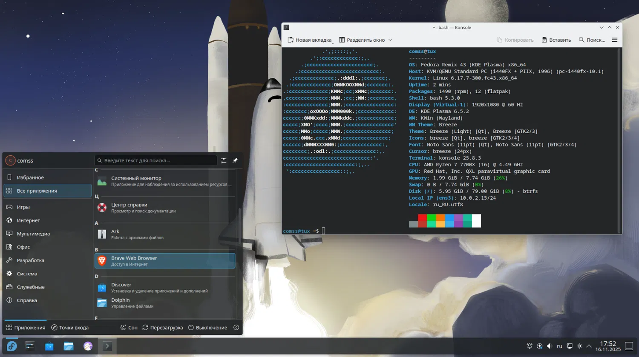
Task: Click Konsole terminal icon in taskbar
Action: 107,346
